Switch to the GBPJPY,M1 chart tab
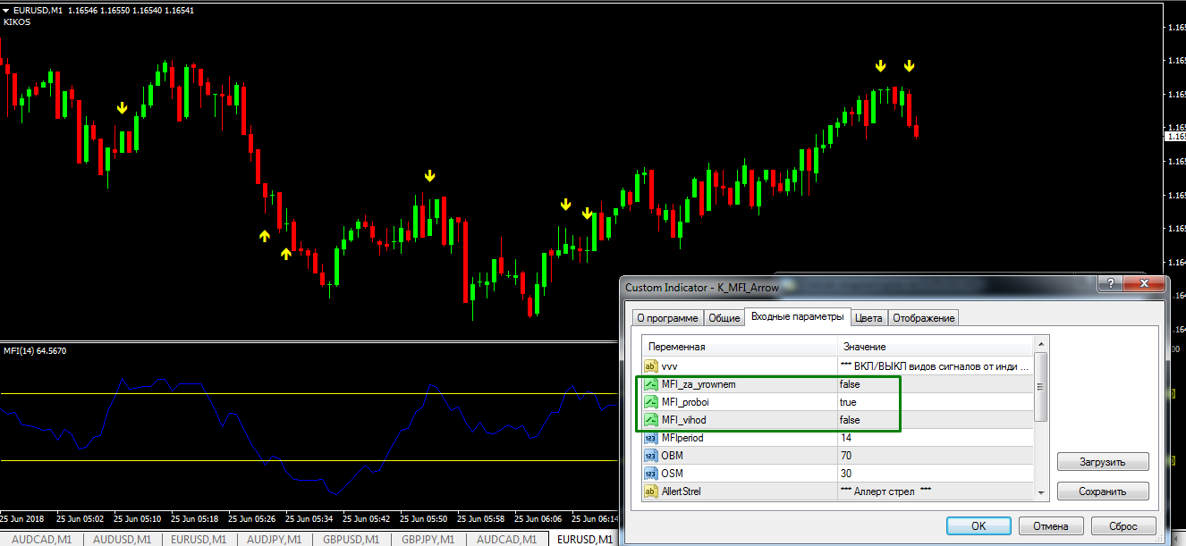The width and height of the screenshot is (1186, 546). tap(428, 540)
